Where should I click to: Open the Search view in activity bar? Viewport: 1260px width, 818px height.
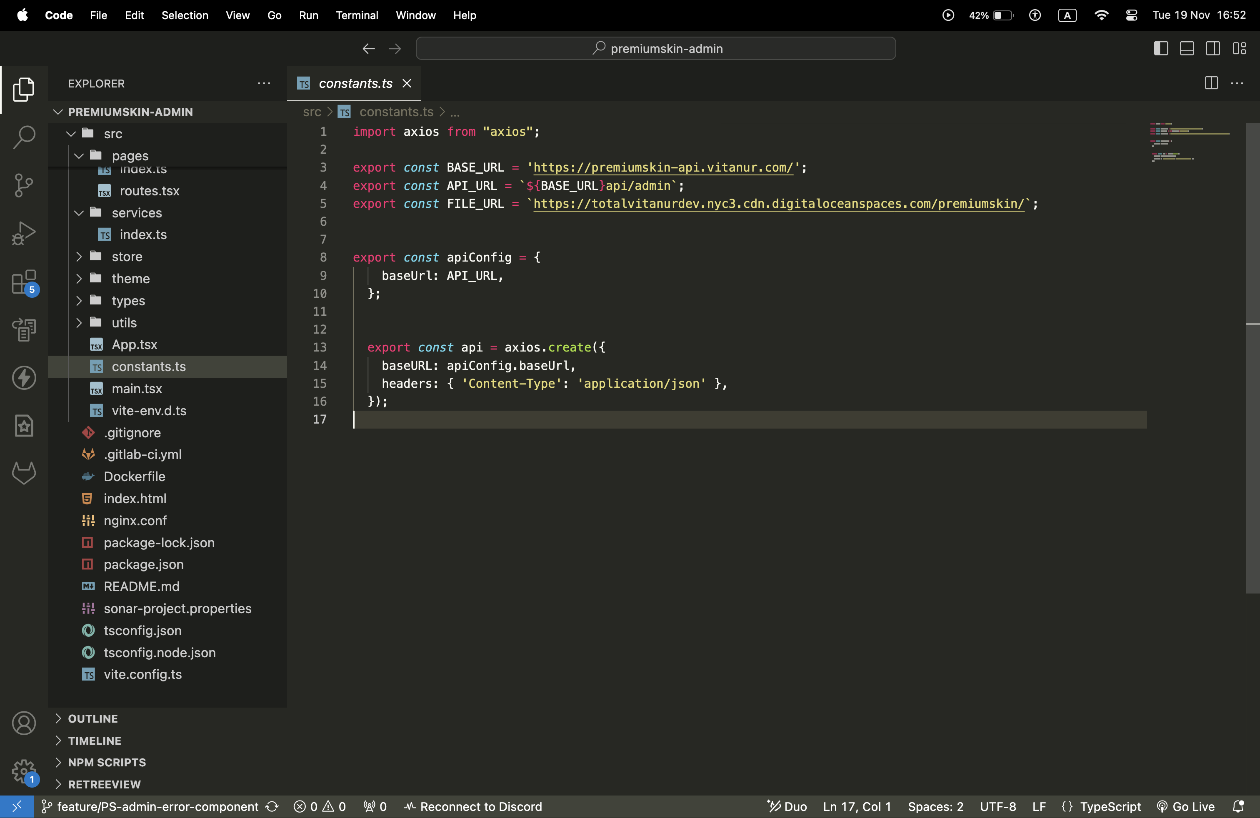point(24,137)
